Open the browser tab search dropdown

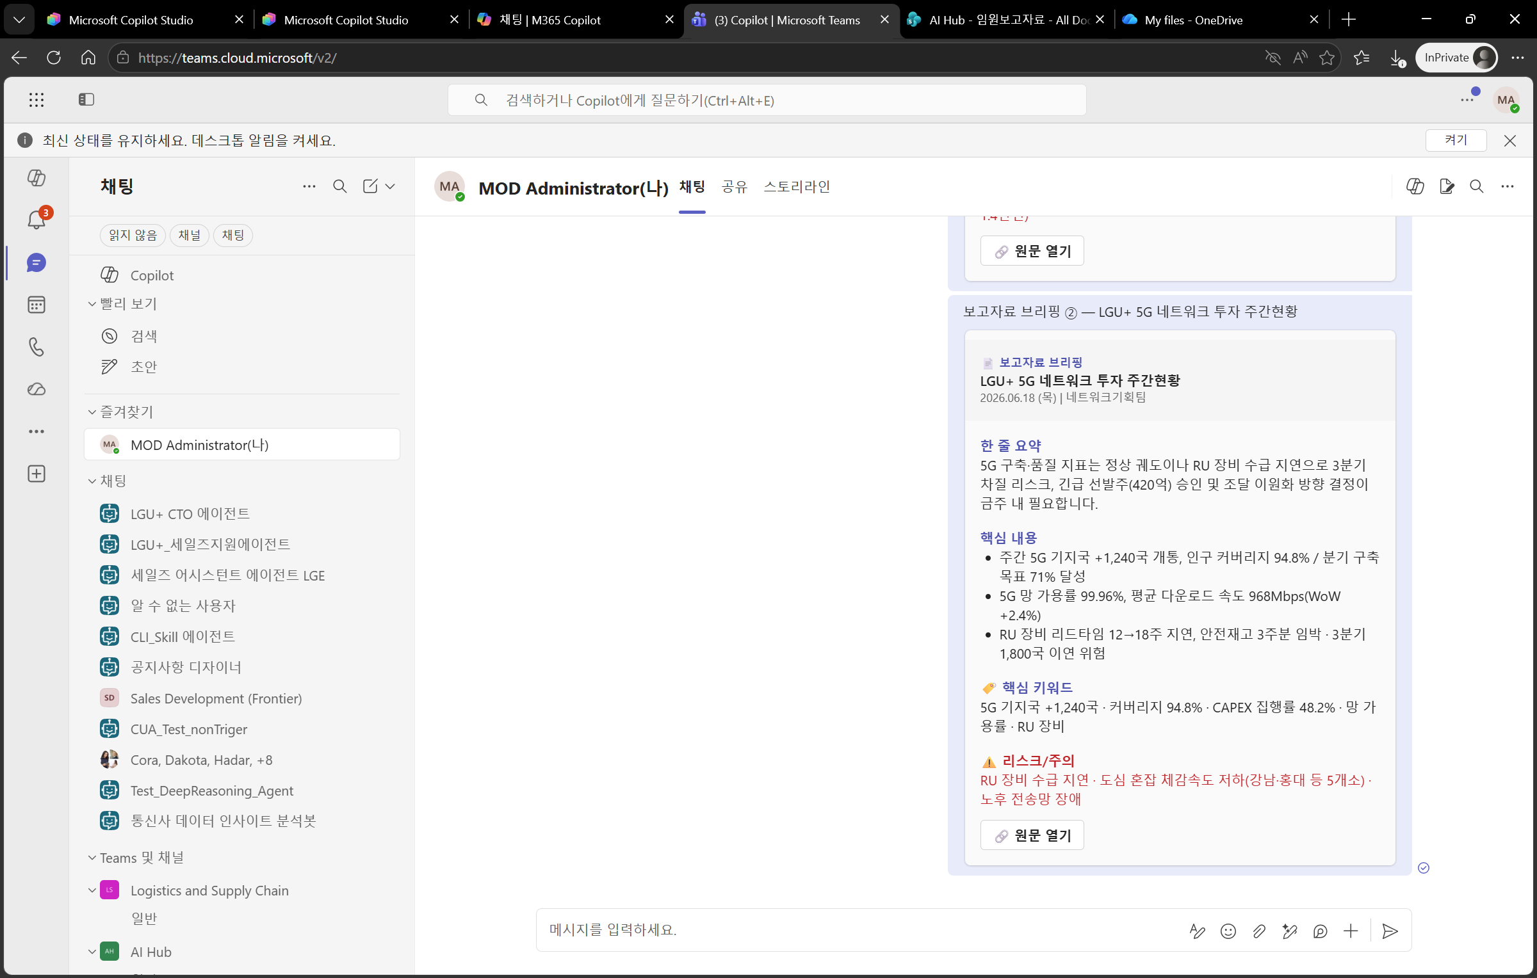[19, 20]
